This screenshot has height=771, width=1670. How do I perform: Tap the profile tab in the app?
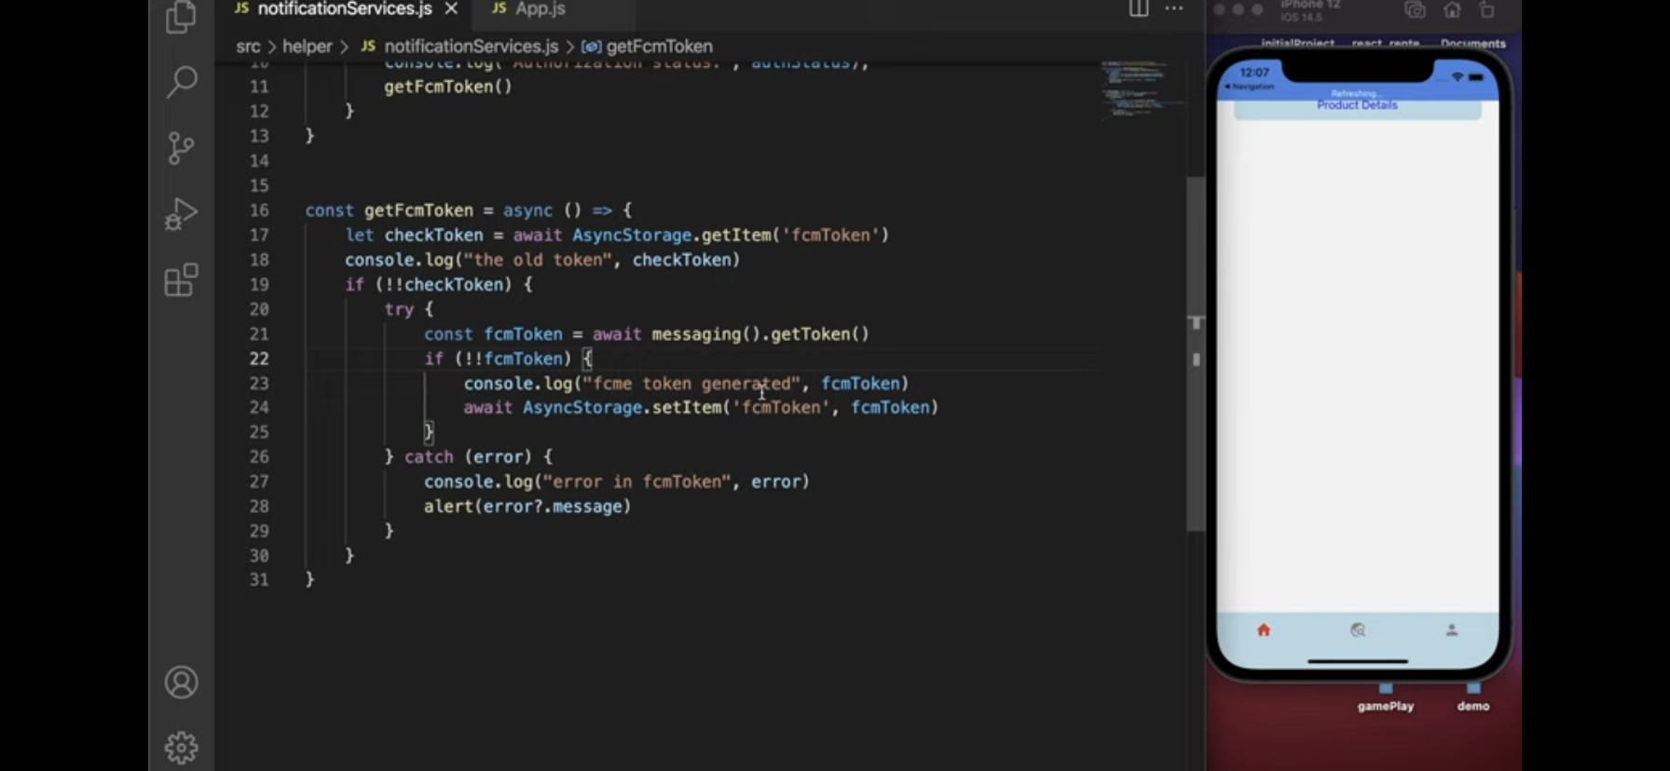pyautogui.click(x=1451, y=630)
